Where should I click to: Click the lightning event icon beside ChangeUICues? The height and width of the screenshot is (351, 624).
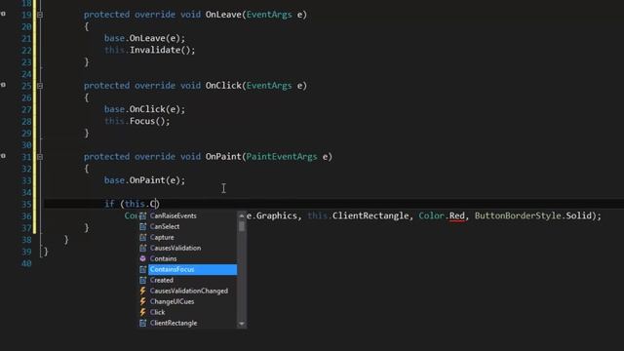143,301
